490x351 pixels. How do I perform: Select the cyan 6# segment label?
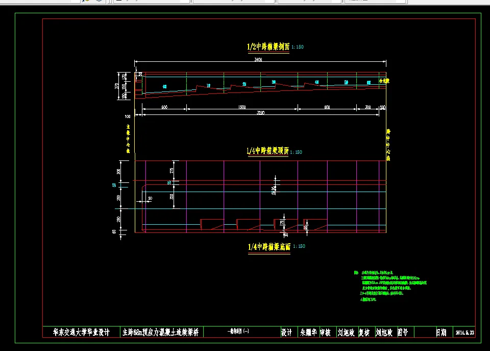369,83
